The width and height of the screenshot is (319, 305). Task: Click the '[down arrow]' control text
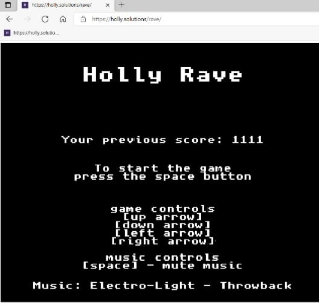point(163,225)
